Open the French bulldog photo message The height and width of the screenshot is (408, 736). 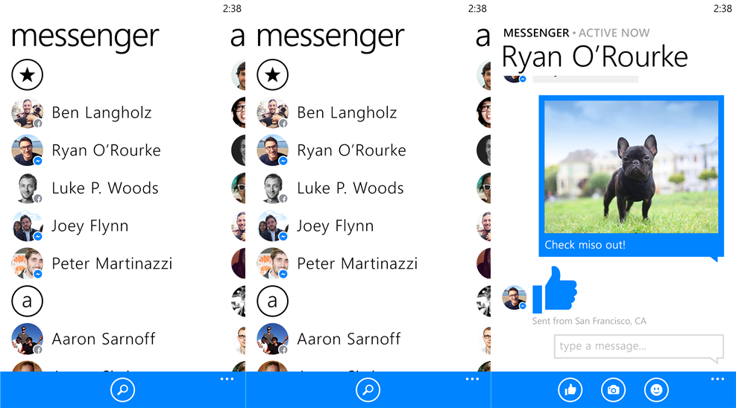click(632, 168)
